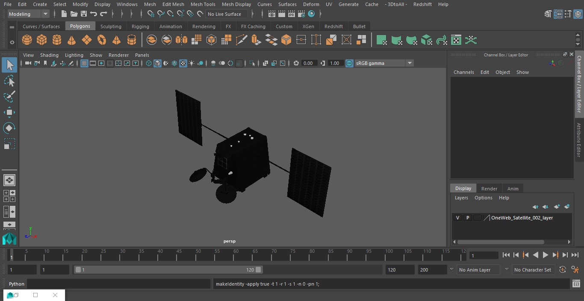Open the Multi-Cut tool on shelf
Viewport: 584px width, 301px height.
tap(241, 40)
